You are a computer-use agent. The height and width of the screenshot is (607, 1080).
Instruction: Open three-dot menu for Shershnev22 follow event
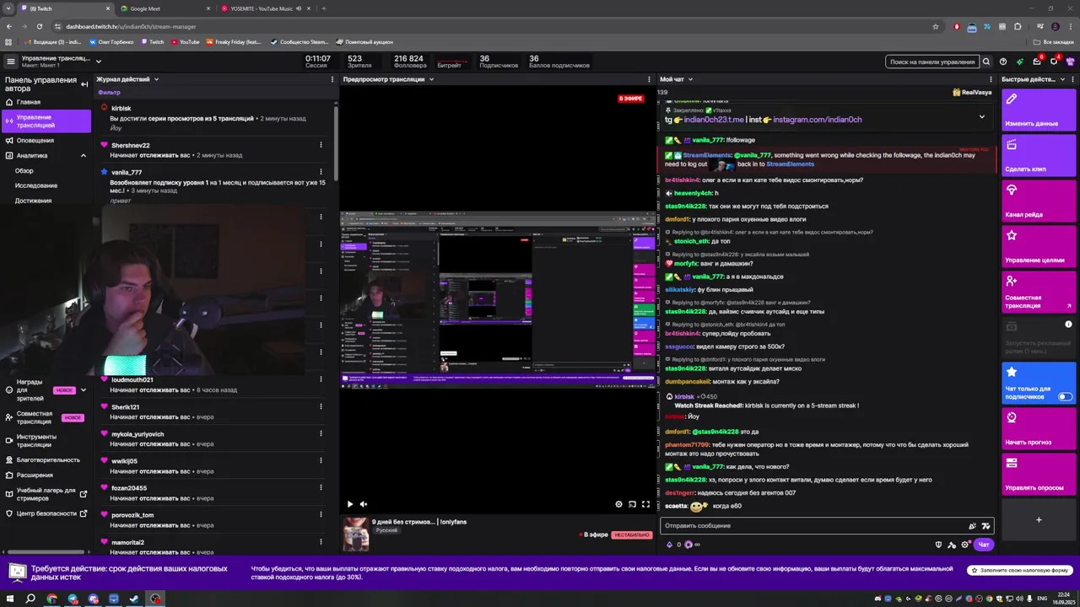click(x=321, y=145)
